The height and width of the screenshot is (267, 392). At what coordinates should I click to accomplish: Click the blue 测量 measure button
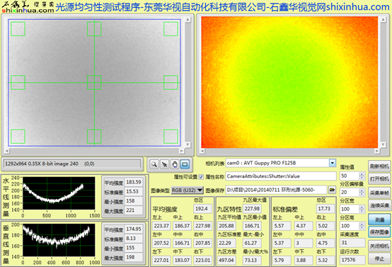tap(379, 220)
